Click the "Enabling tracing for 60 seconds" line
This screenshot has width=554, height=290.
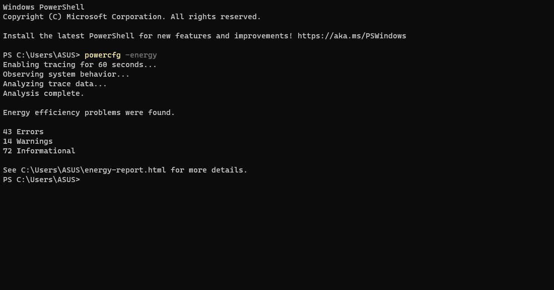(80, 65)
